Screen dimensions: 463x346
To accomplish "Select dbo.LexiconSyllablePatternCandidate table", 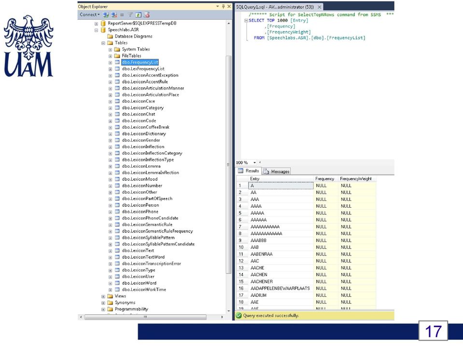I will coord(158,244).
